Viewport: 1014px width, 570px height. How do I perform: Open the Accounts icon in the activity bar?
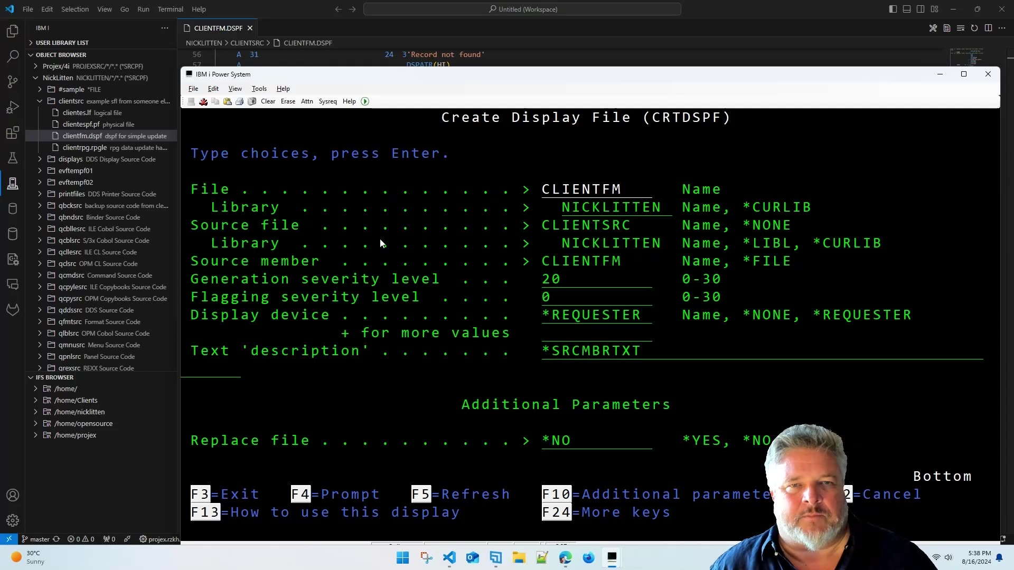click(x=12, y=495)
